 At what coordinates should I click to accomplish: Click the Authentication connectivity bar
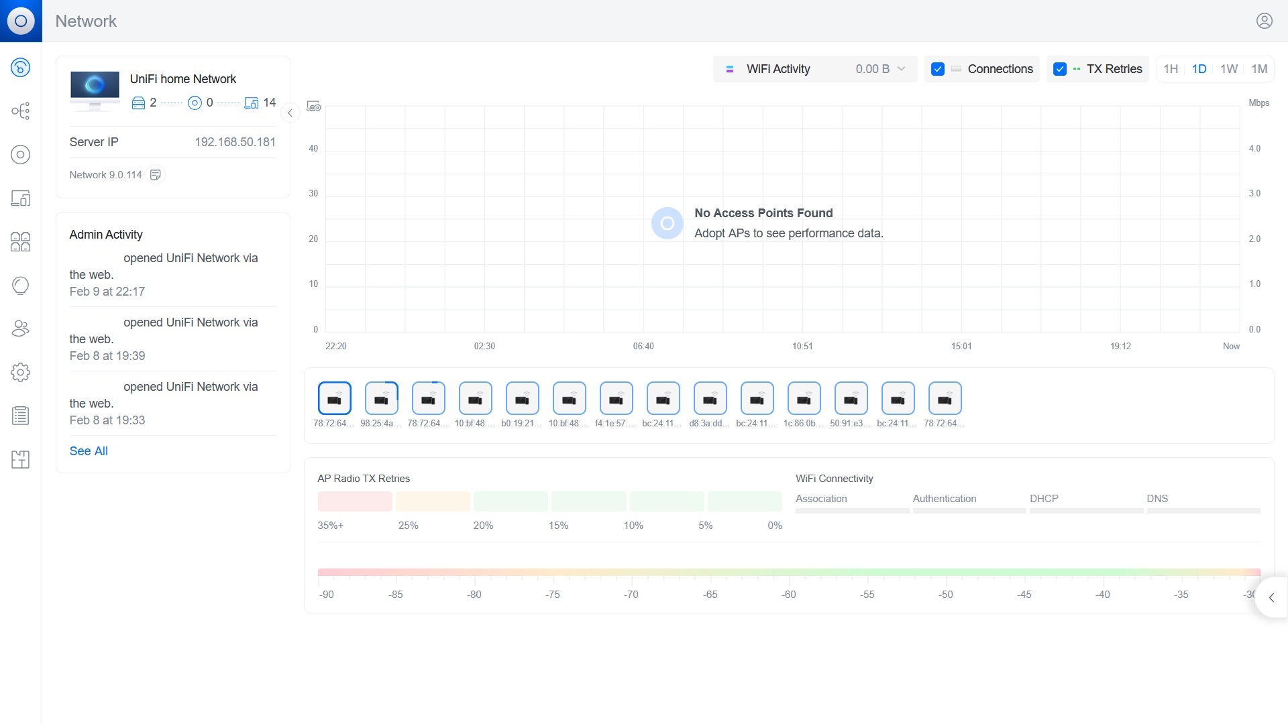[x=969, y=511]
